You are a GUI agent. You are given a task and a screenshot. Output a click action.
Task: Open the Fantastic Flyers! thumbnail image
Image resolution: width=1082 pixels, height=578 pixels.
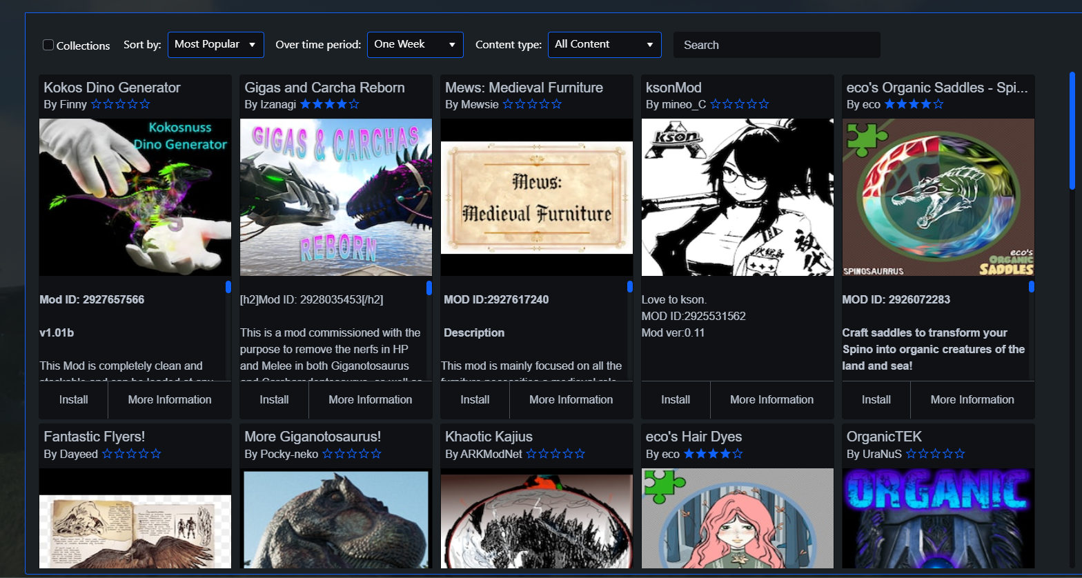(x=135, y=518)
